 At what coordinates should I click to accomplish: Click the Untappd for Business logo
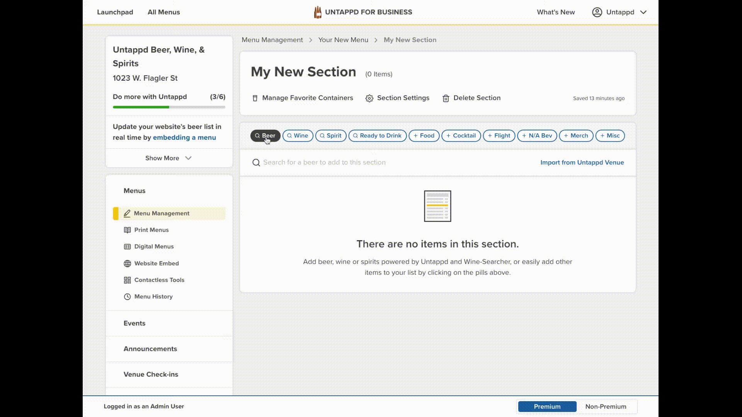coord(318,12)
